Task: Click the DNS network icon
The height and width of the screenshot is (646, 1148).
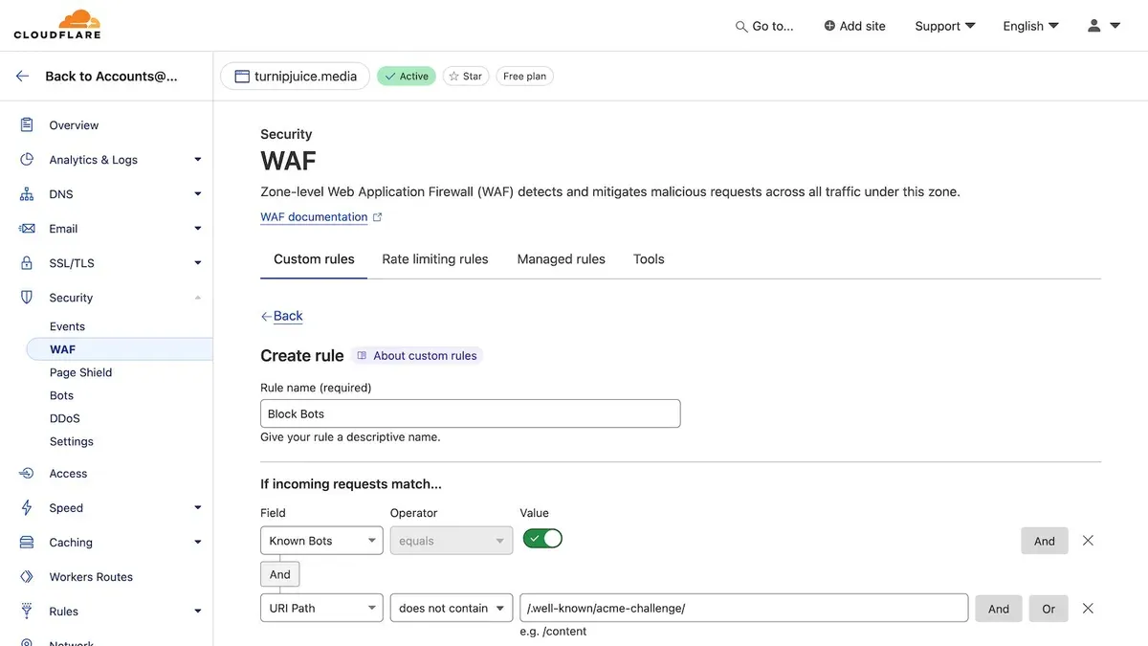Action: coord(27,194)
